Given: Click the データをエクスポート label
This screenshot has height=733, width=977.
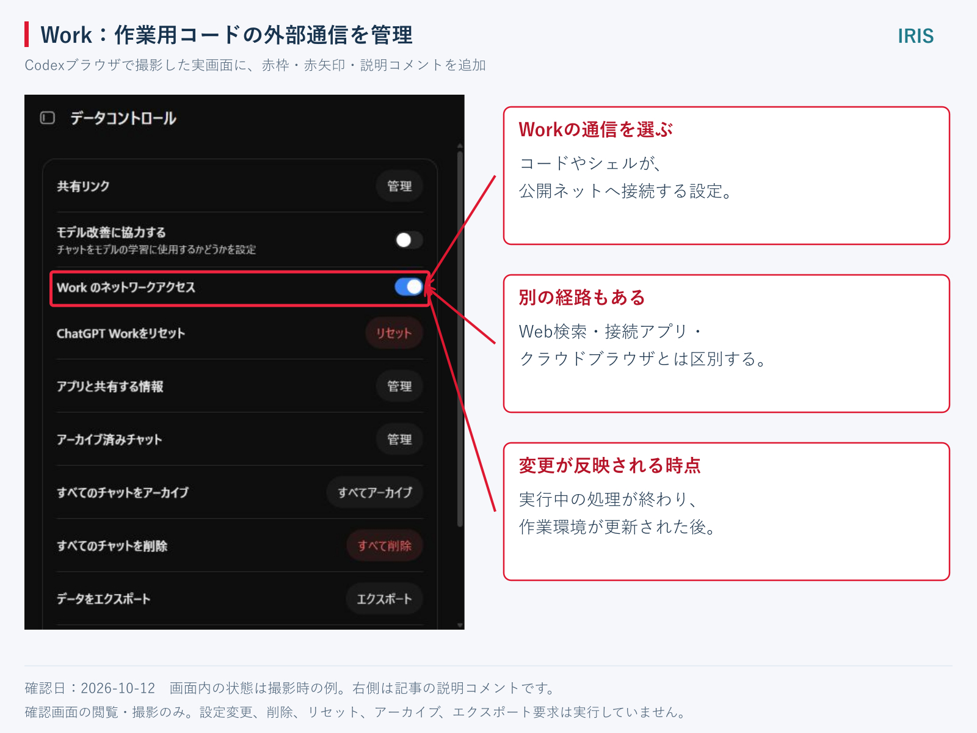Looking at the screenshot, I should click(103, 599).
